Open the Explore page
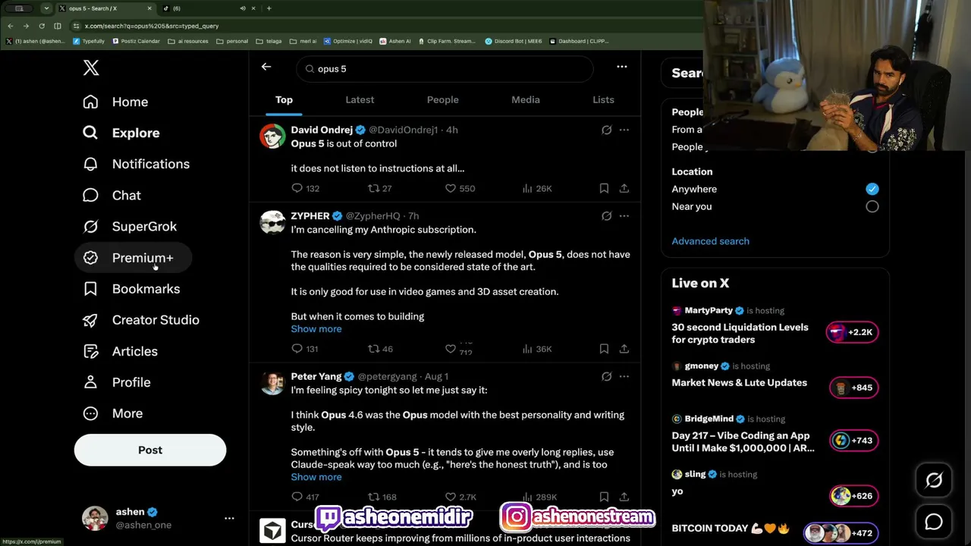Screen dimensions: 971x546 [121, 133]
